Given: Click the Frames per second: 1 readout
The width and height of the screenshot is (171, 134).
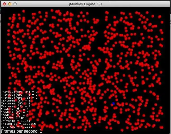Looking at the screenshot, I should click(21, 131).
